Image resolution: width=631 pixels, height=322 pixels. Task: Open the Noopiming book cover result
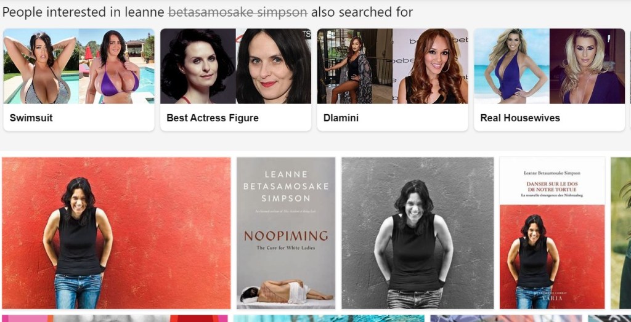pyautogui.click(x=286, y=233)
